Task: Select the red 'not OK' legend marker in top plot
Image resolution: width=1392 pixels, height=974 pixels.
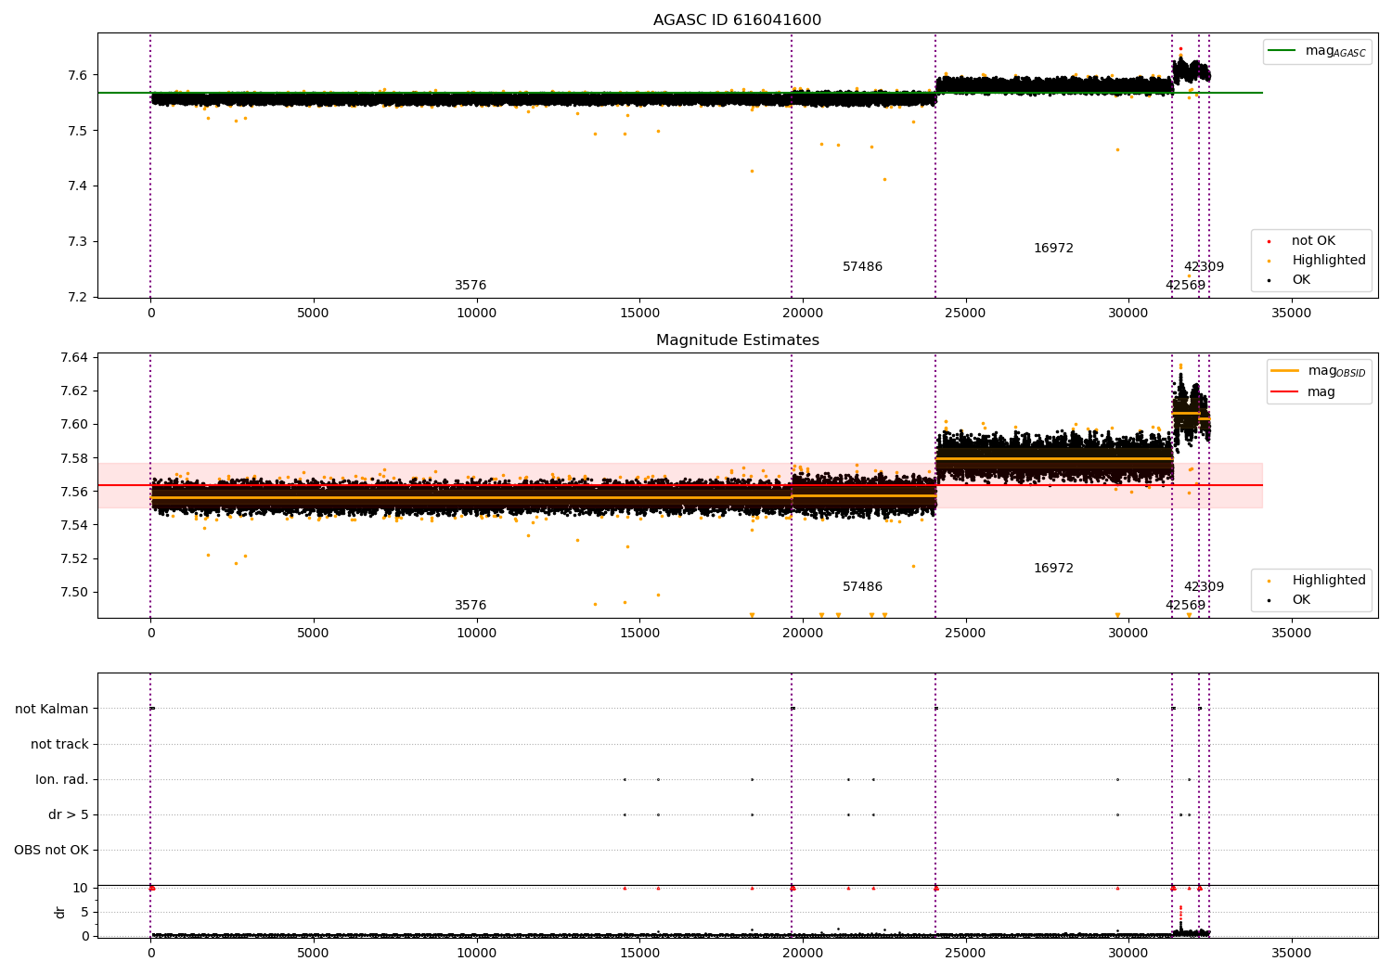Action: [1269, 241]
